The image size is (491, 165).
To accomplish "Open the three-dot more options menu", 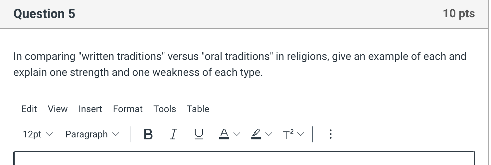I will (x=330, y=134).
